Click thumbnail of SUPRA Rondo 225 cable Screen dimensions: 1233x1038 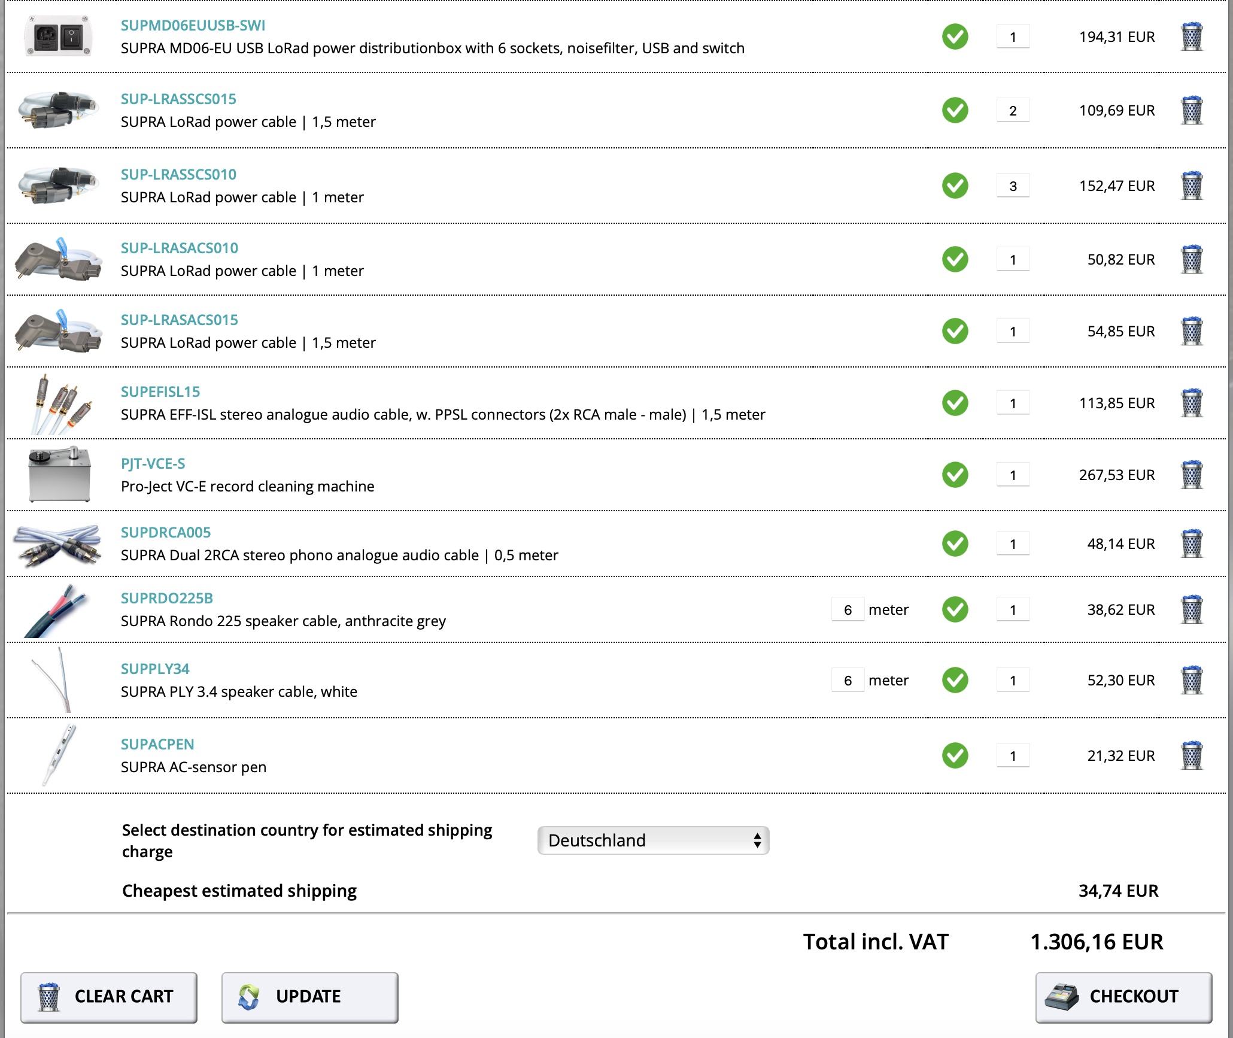(56, 611)
